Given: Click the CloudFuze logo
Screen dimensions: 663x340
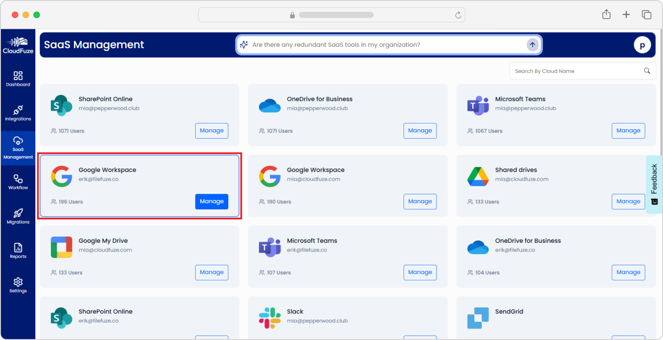Looking at the screenshot, I should tap(18, 45).
